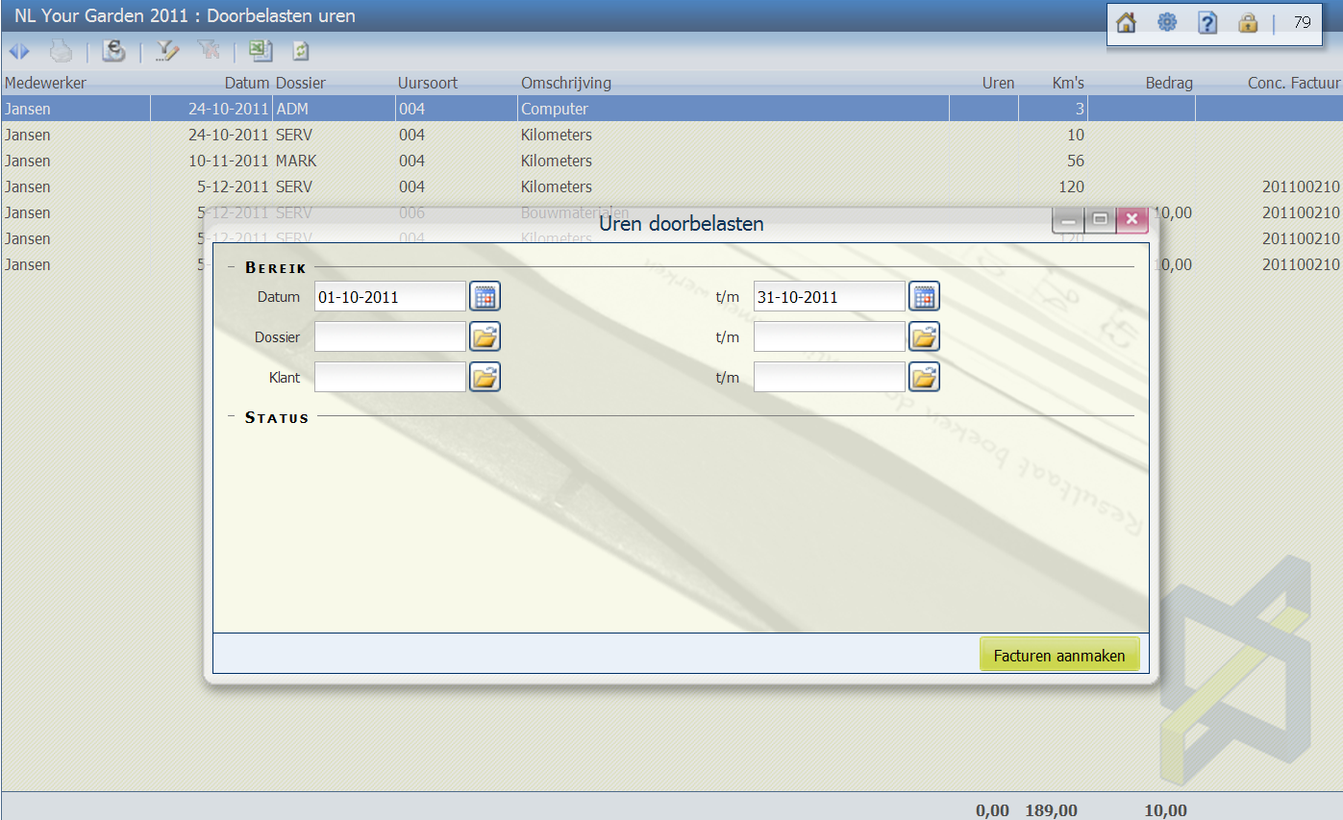This screenshot has width=1343, height=820.
Task: Click the Km's value 56
Action: coord(1076,161)
